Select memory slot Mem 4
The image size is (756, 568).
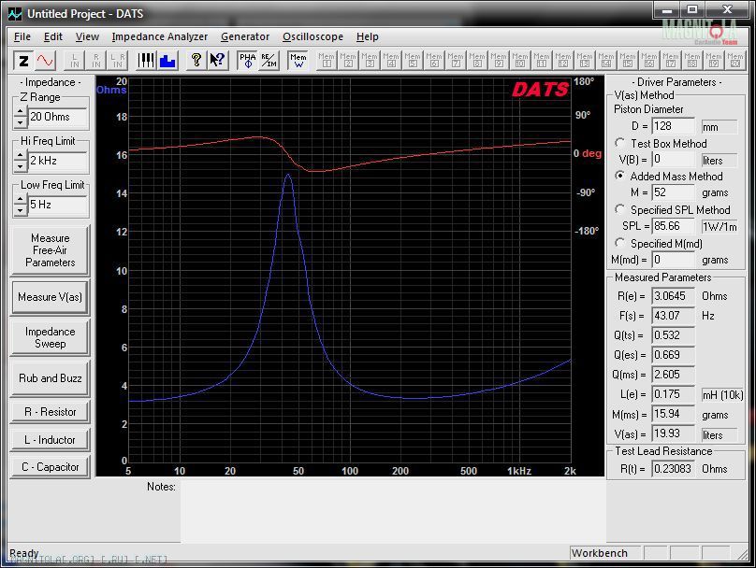[x=391, y=61]
